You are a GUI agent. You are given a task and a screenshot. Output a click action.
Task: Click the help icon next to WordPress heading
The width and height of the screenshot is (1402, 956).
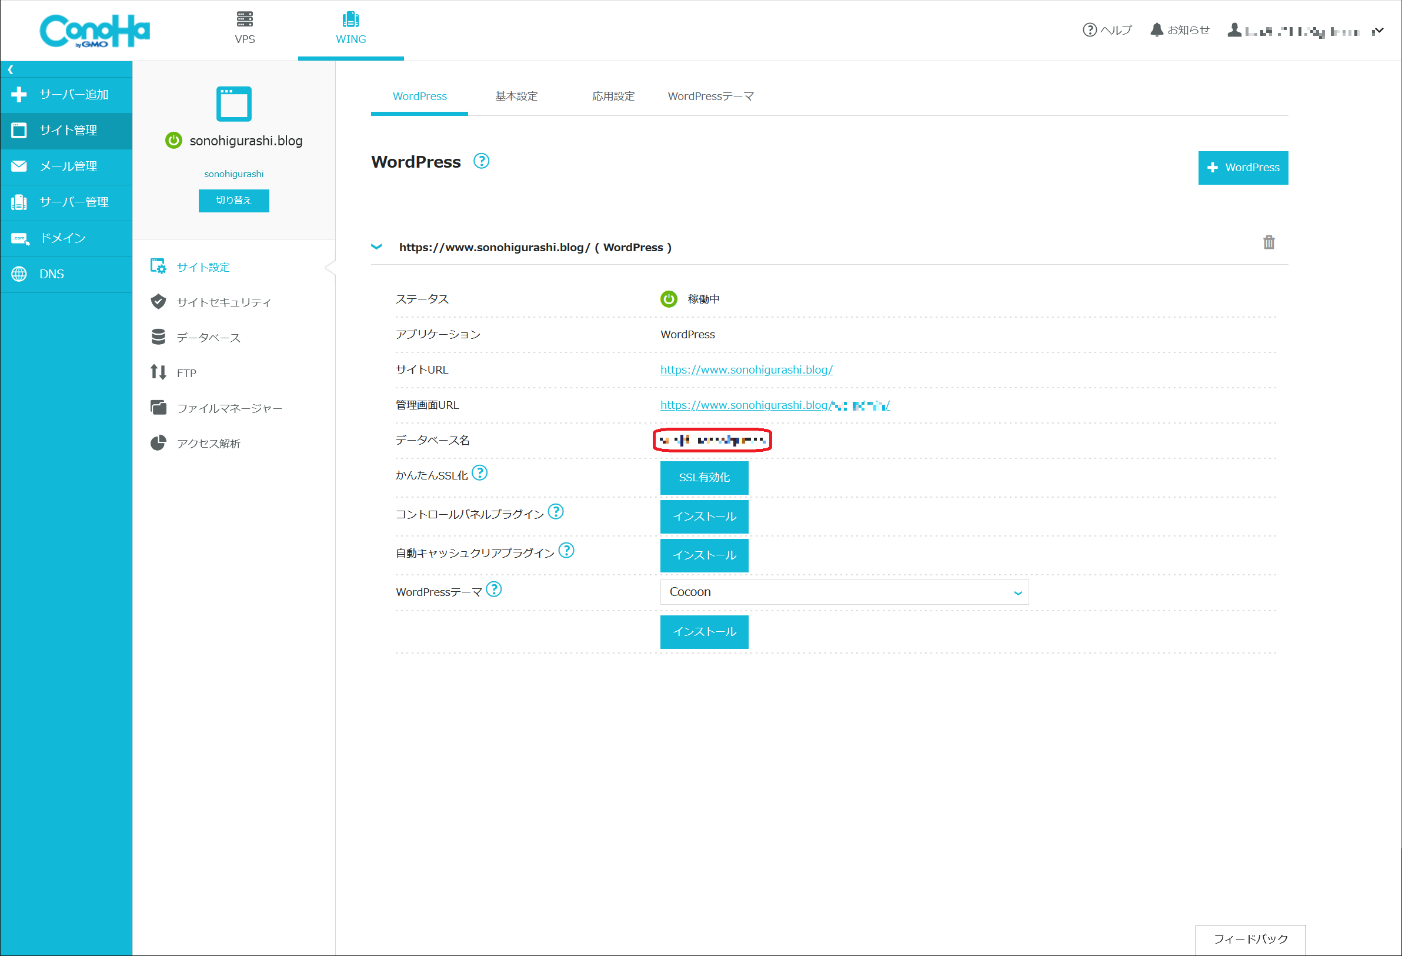481,161
